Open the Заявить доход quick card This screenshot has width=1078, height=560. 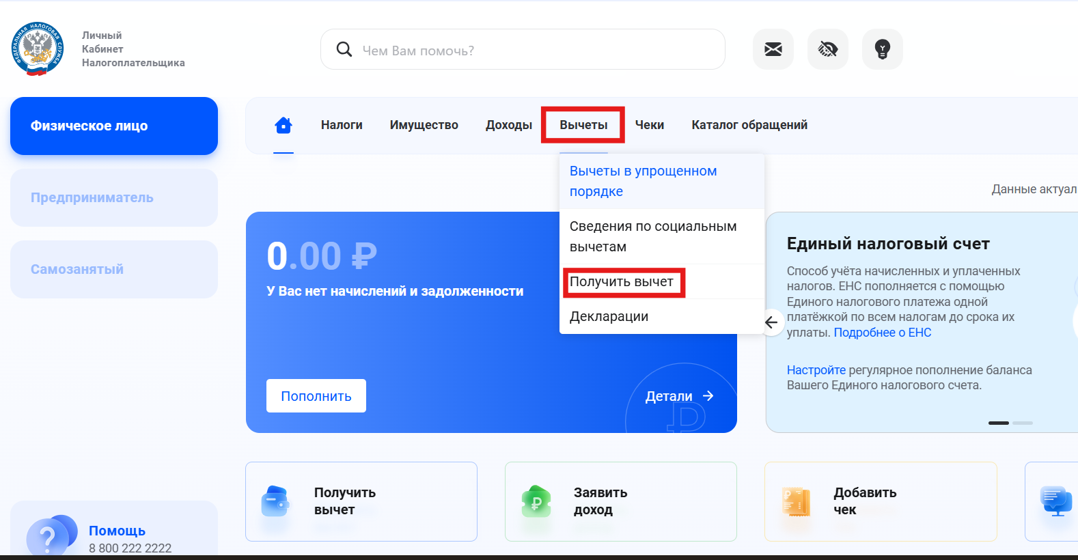click(x=621, y=501)
